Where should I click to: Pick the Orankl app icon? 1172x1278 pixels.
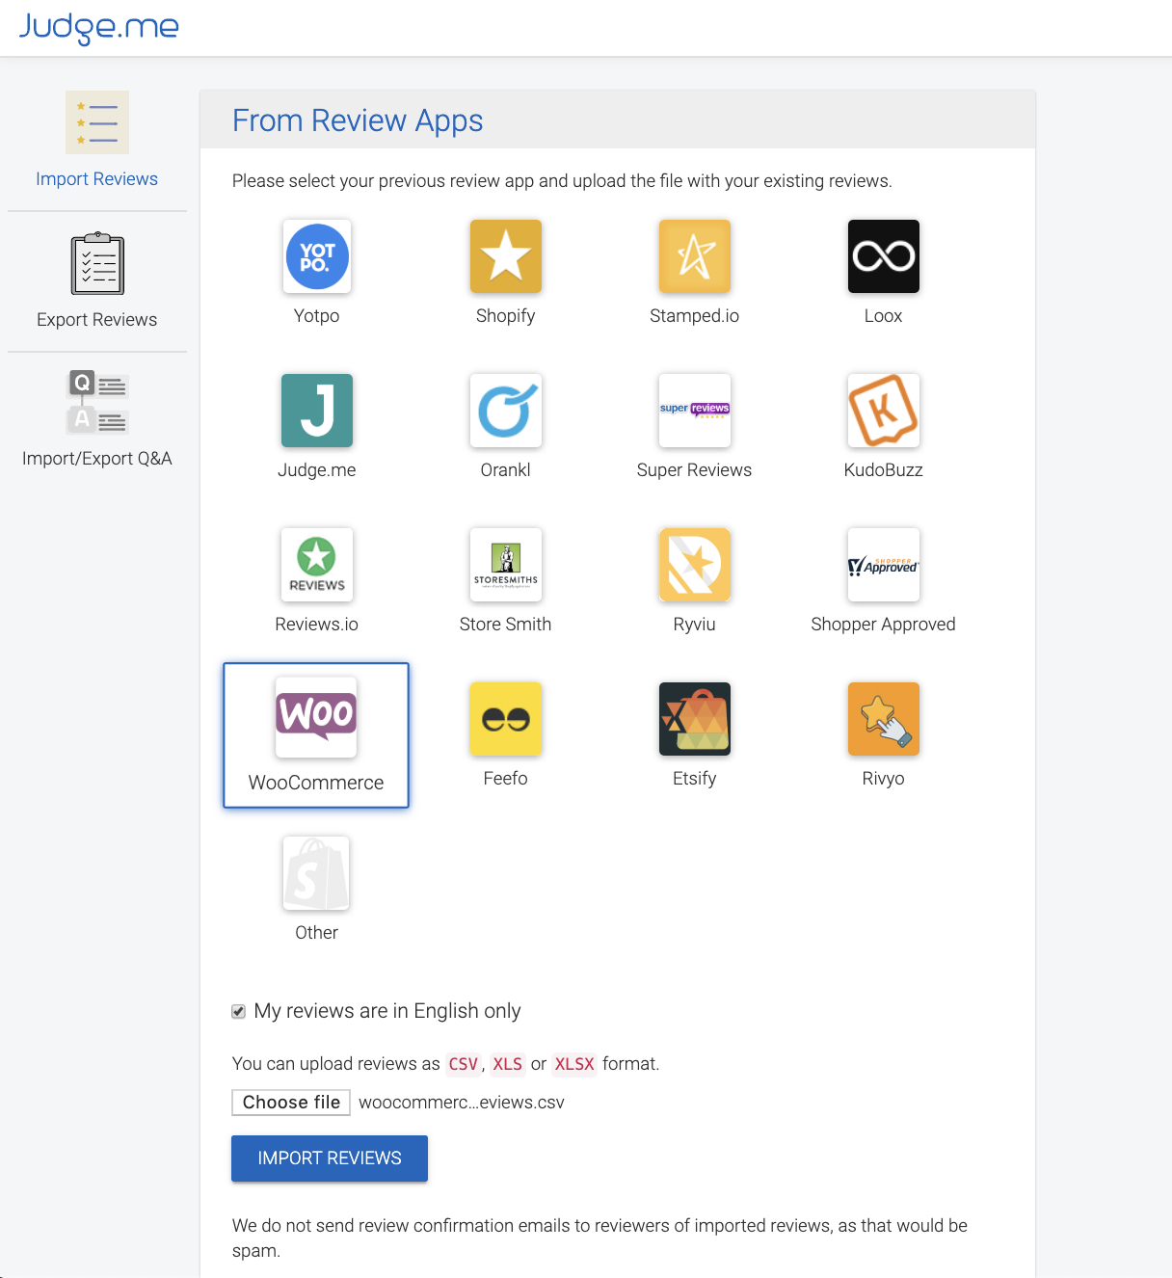pos(506,411)
